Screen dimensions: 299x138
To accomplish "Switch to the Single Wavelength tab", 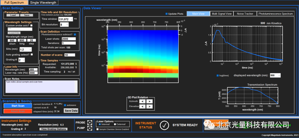I will point(43,3).
